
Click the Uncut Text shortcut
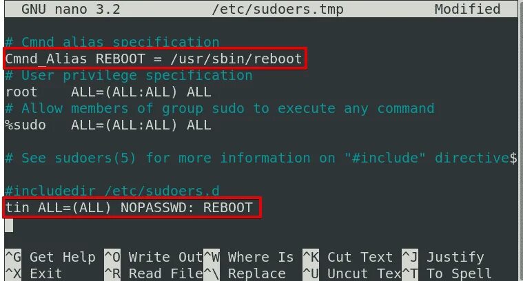click(364, 273)
